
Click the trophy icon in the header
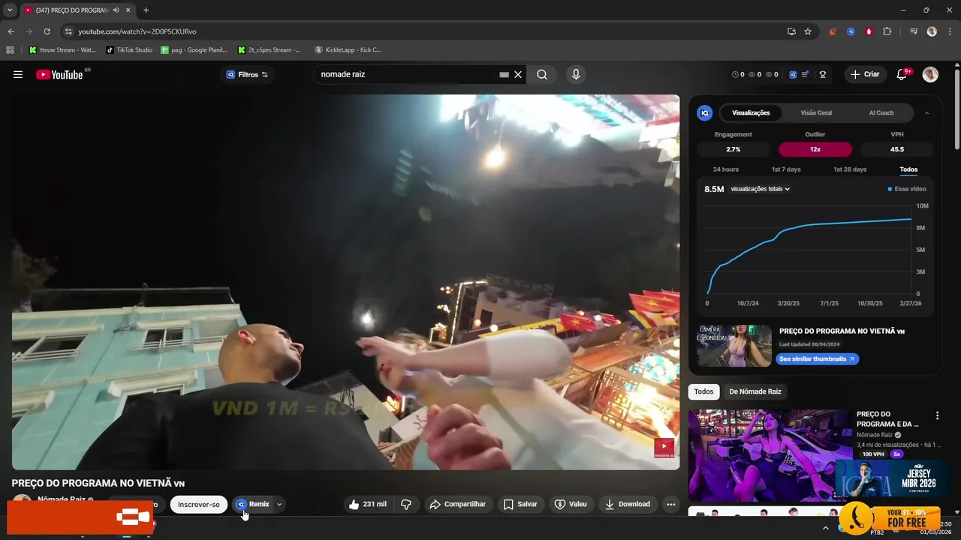(823, 74)
